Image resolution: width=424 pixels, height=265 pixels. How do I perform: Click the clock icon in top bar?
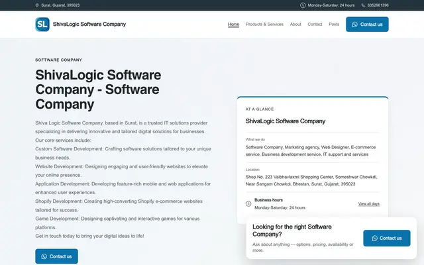coord(303,5)
